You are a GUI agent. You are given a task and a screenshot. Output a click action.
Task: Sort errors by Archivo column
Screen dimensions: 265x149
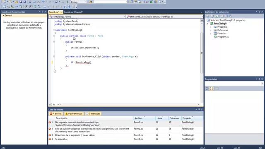[145, 118]
